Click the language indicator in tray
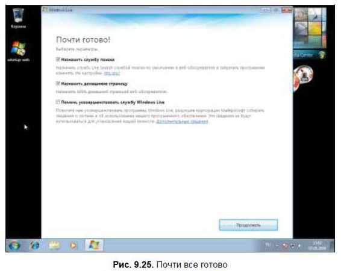This screenshot has height=271, width=341. [x=267, y=245]
